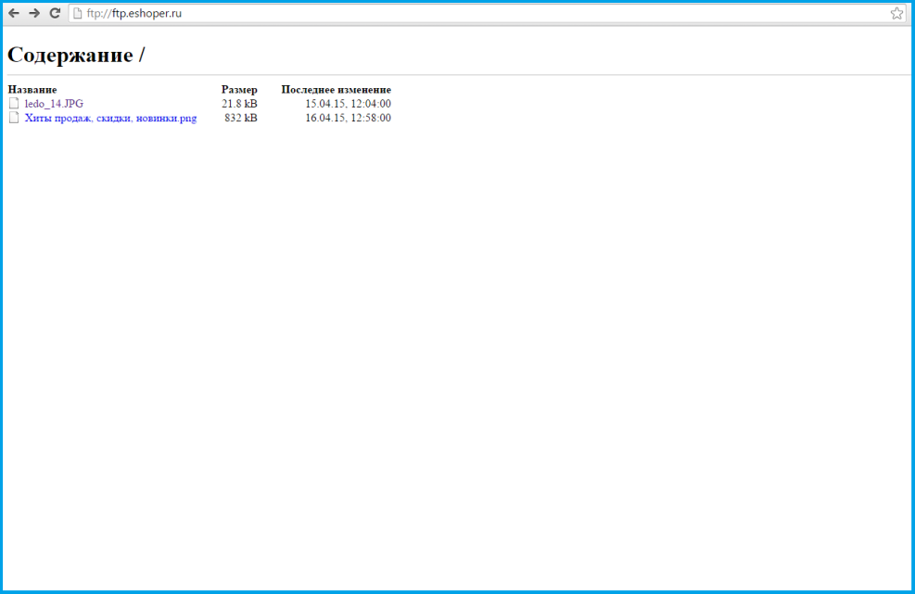Click the file icon beside ledo_14.JPG
This screenshot has width=915, height=594.
coord(14,104)
